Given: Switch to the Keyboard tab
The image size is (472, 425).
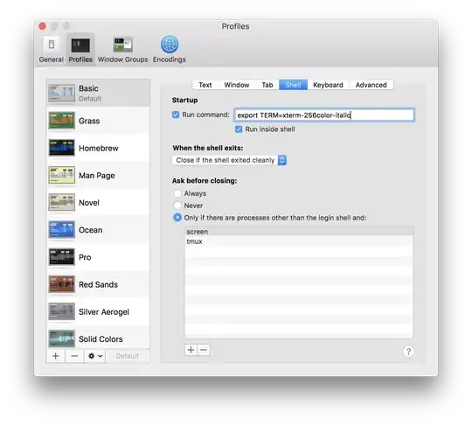Looking at the screenshot, I should (328, 85).
